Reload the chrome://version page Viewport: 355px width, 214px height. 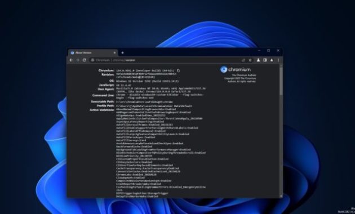(85, 60)
